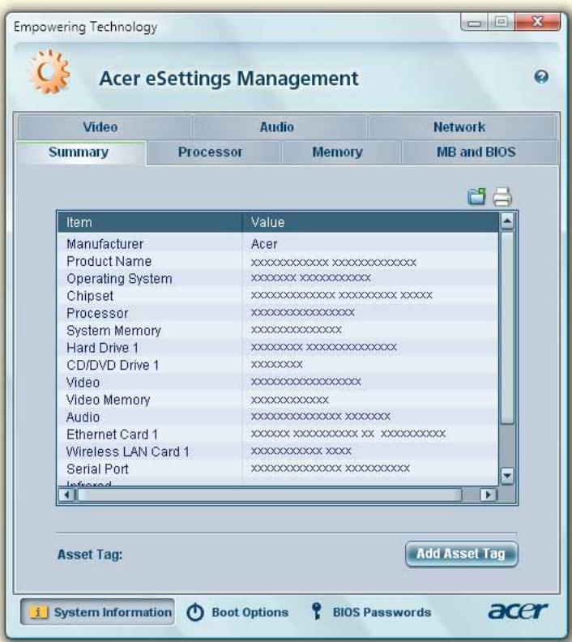Select the Video row in list

click(278, 383)
